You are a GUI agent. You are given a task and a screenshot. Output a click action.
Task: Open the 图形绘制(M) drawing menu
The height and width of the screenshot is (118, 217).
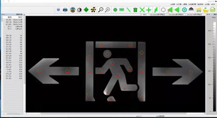coord(192,4)
